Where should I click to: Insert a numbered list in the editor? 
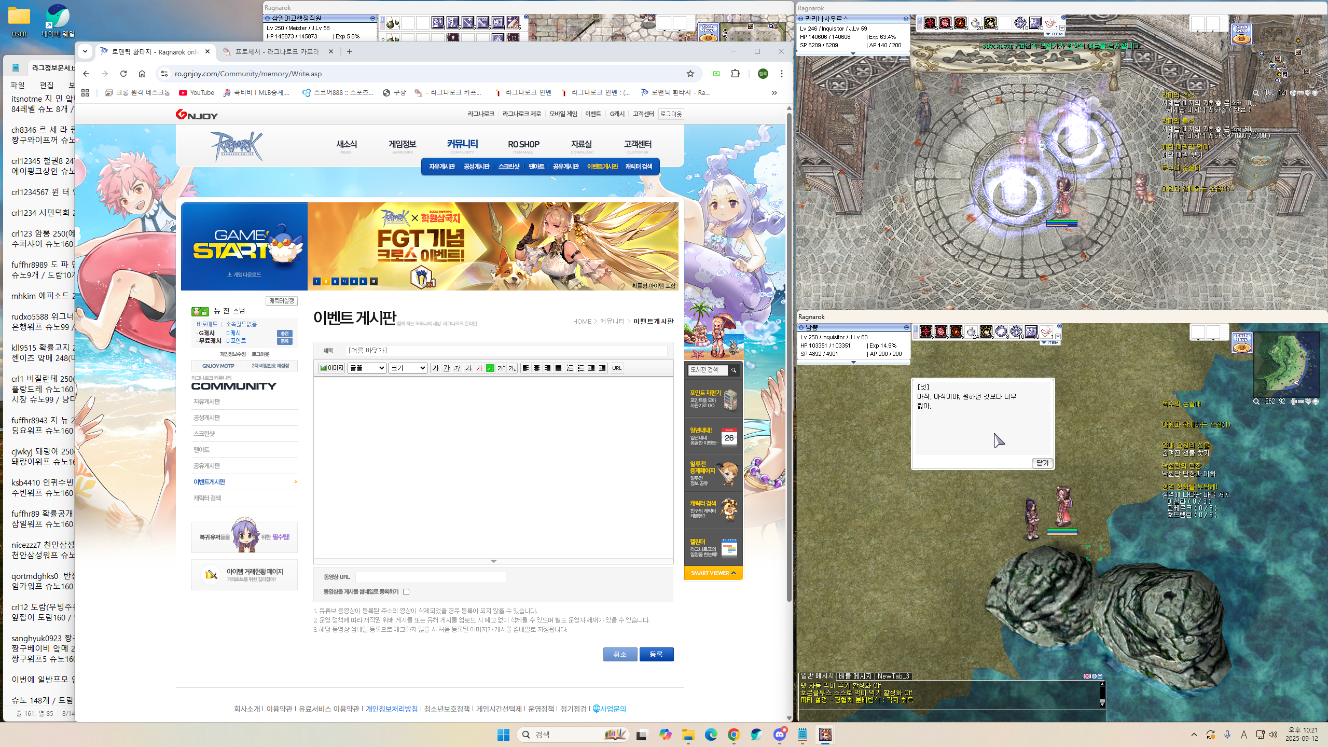coord(570,368)
